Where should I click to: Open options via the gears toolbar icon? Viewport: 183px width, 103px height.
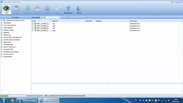[x=58, y=9]
